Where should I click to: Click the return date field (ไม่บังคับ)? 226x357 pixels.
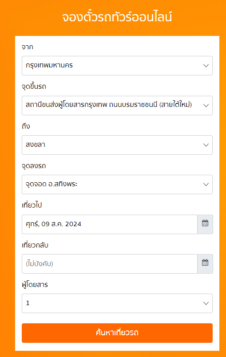click(x=110, y=264)
